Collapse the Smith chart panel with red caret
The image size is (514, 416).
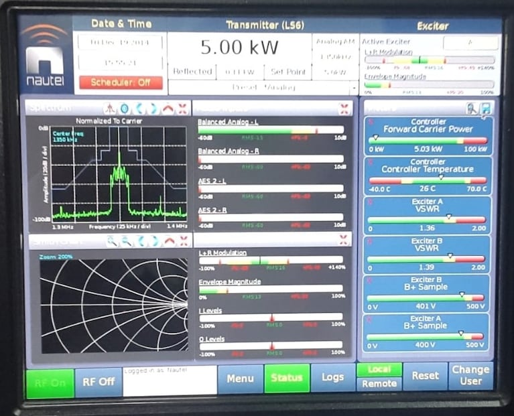169,241
